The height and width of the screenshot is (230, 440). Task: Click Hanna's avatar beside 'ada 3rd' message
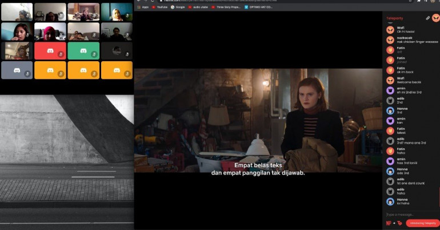[x=390, y=171]
